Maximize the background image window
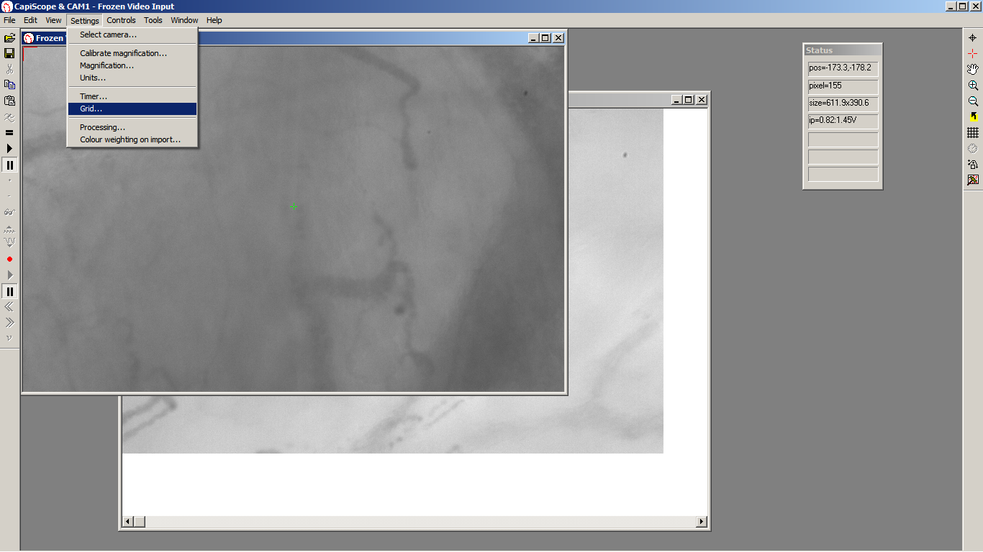Viewport: 983px width, 552px height. click(x=689, y=100)
